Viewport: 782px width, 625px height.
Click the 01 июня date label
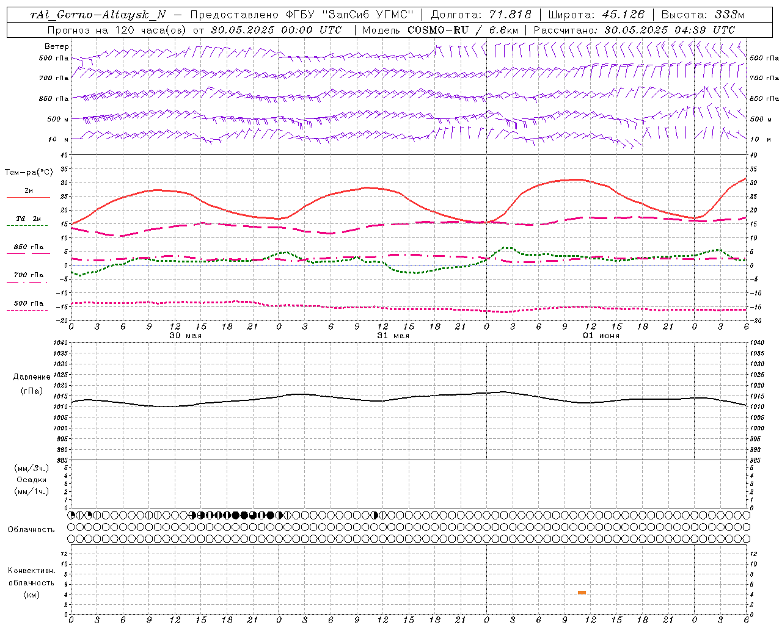pos(601,336)
